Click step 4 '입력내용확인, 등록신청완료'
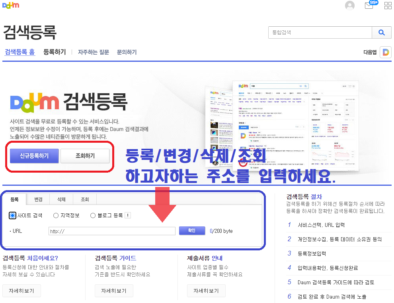This screenshot has height=303, width=394. coord(328,268)
